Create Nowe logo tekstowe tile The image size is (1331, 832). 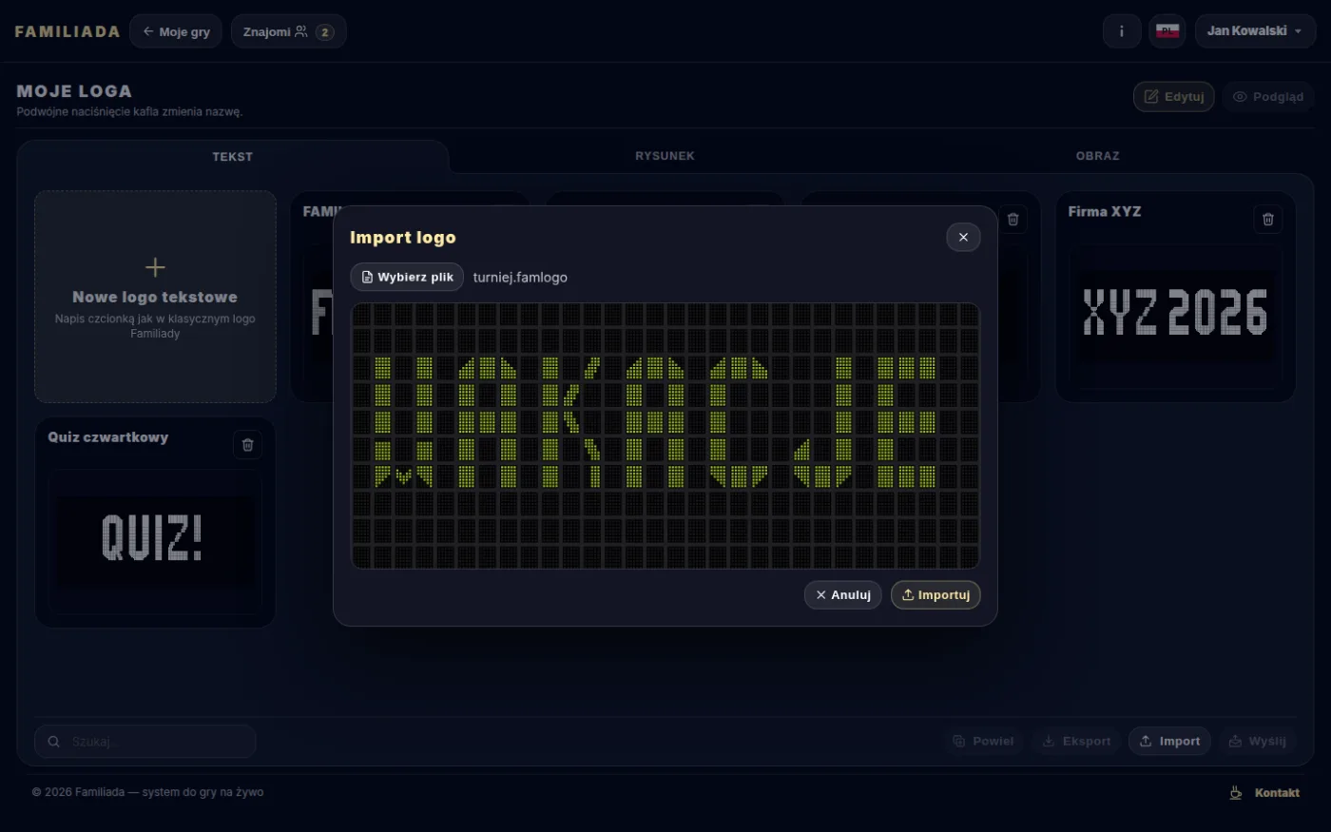pos(155,297)
